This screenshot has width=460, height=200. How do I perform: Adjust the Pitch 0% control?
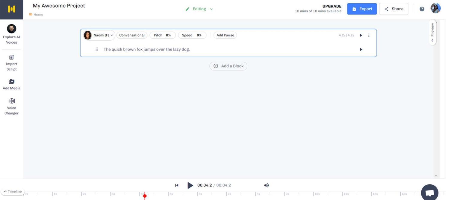click(162, 35)
